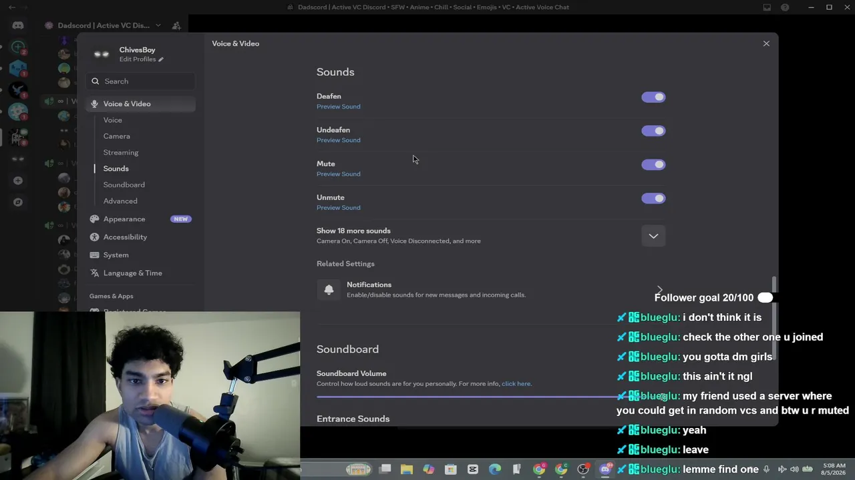
Task: Click Preview Sound under Deafen
Action: click(x=339, y=107)
